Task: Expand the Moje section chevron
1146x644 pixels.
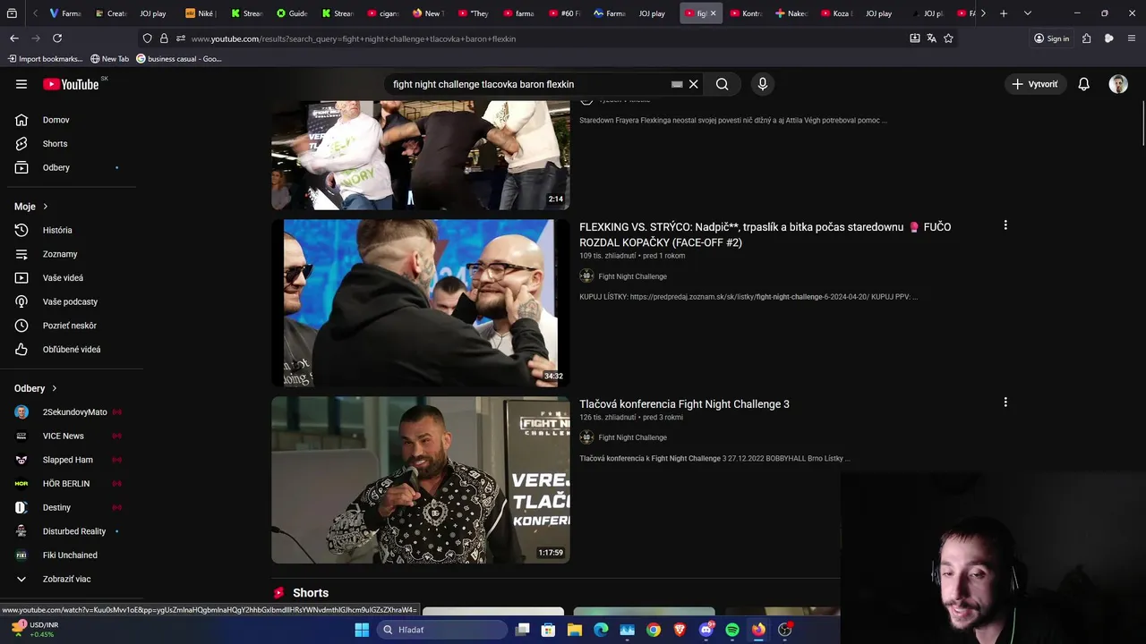Action: (x=46, y=207)
